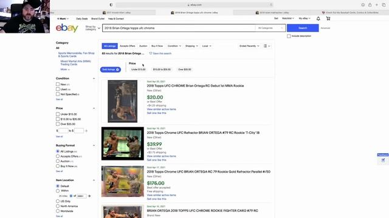389x218 pixels.
Task: Click the minimum price input field
Action: tap(63, 131)
